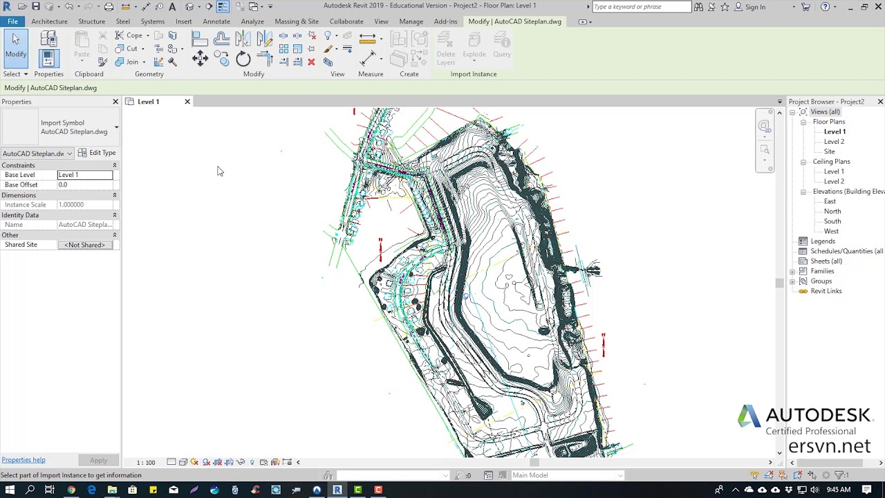This screenshot has width=885, height=498.
Task: Click the Thin Lines icon in the quick access toolbar
Action: pos(223,7)
